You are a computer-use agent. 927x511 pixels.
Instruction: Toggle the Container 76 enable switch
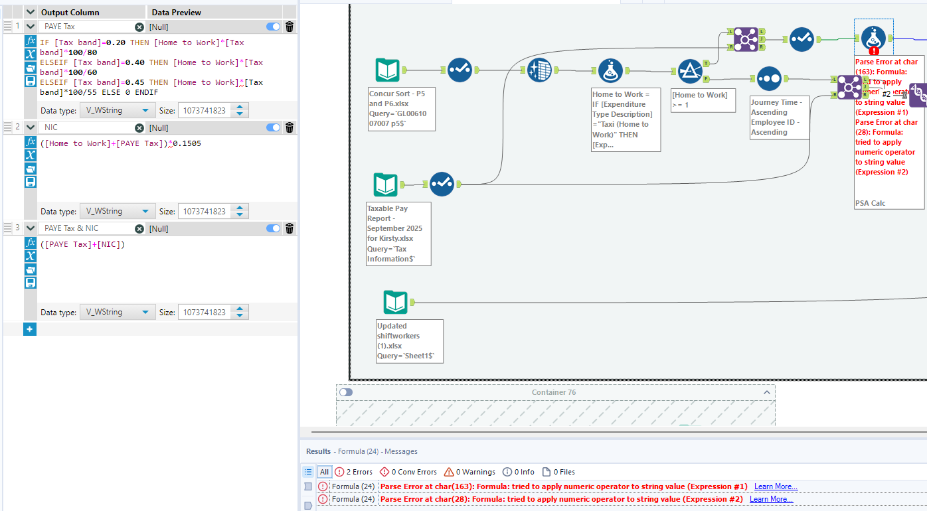point(345,392)
